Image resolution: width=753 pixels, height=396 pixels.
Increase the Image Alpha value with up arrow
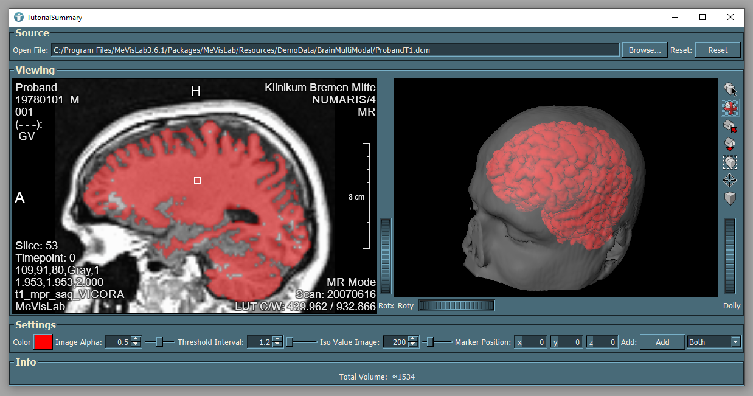pos(136,339)
